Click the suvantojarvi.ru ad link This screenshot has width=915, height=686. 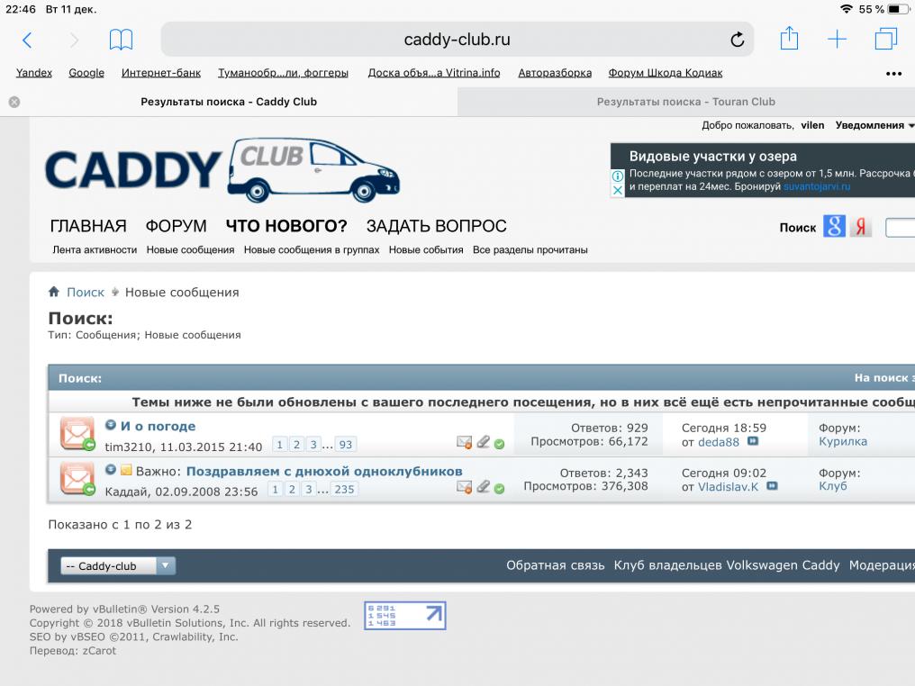pyautogui.click(x=817, y=186)
